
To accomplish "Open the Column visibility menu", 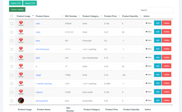I will pos(17,9).
